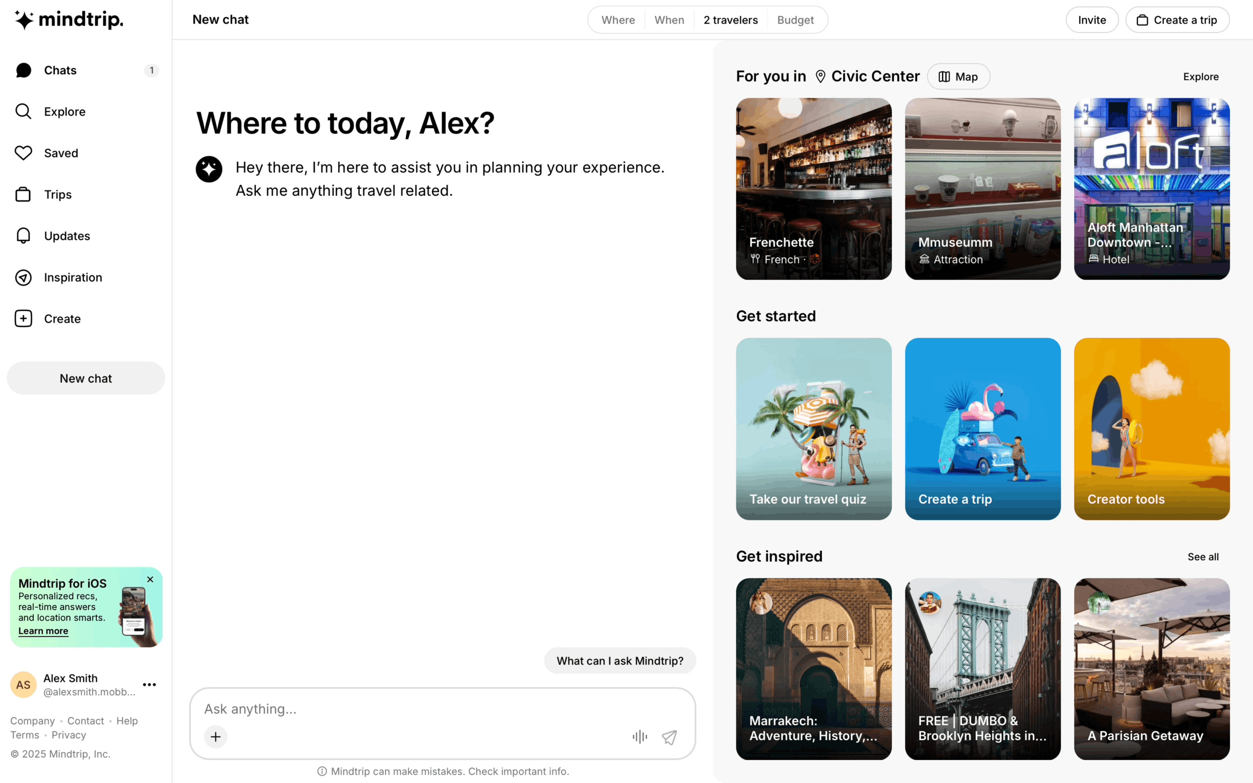
Task: Start a New chat
Action: (x=85, y=378)
